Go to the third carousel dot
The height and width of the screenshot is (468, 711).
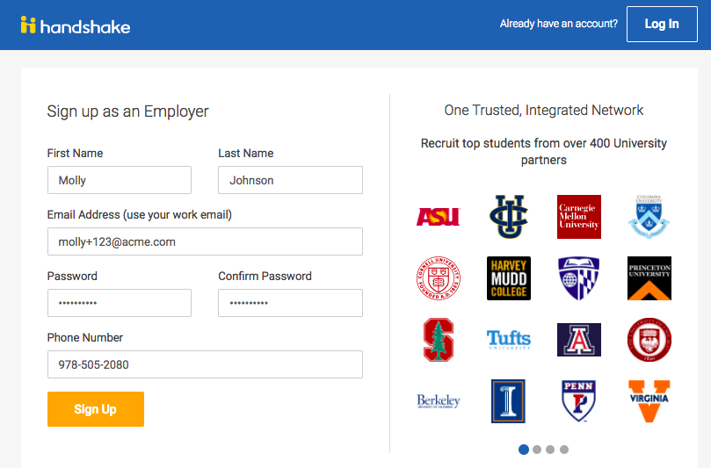pos(550,450)
